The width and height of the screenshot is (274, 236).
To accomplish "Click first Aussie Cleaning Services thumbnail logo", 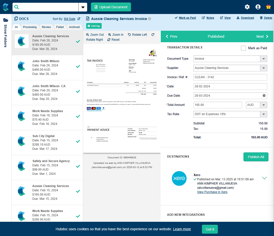I will tap(22, 41).
